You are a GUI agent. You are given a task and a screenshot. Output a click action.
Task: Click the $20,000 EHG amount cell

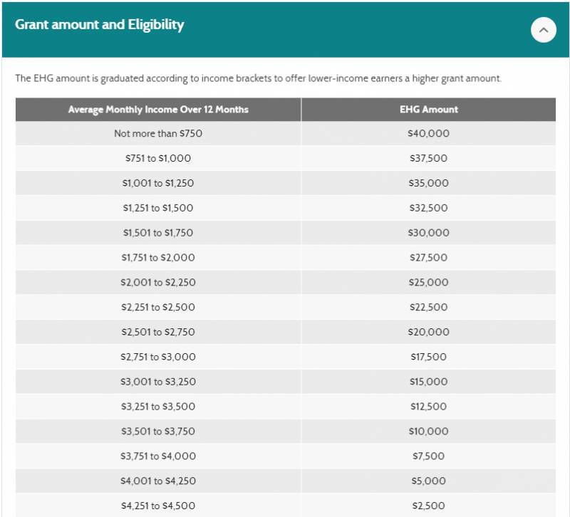click(428, 332)
